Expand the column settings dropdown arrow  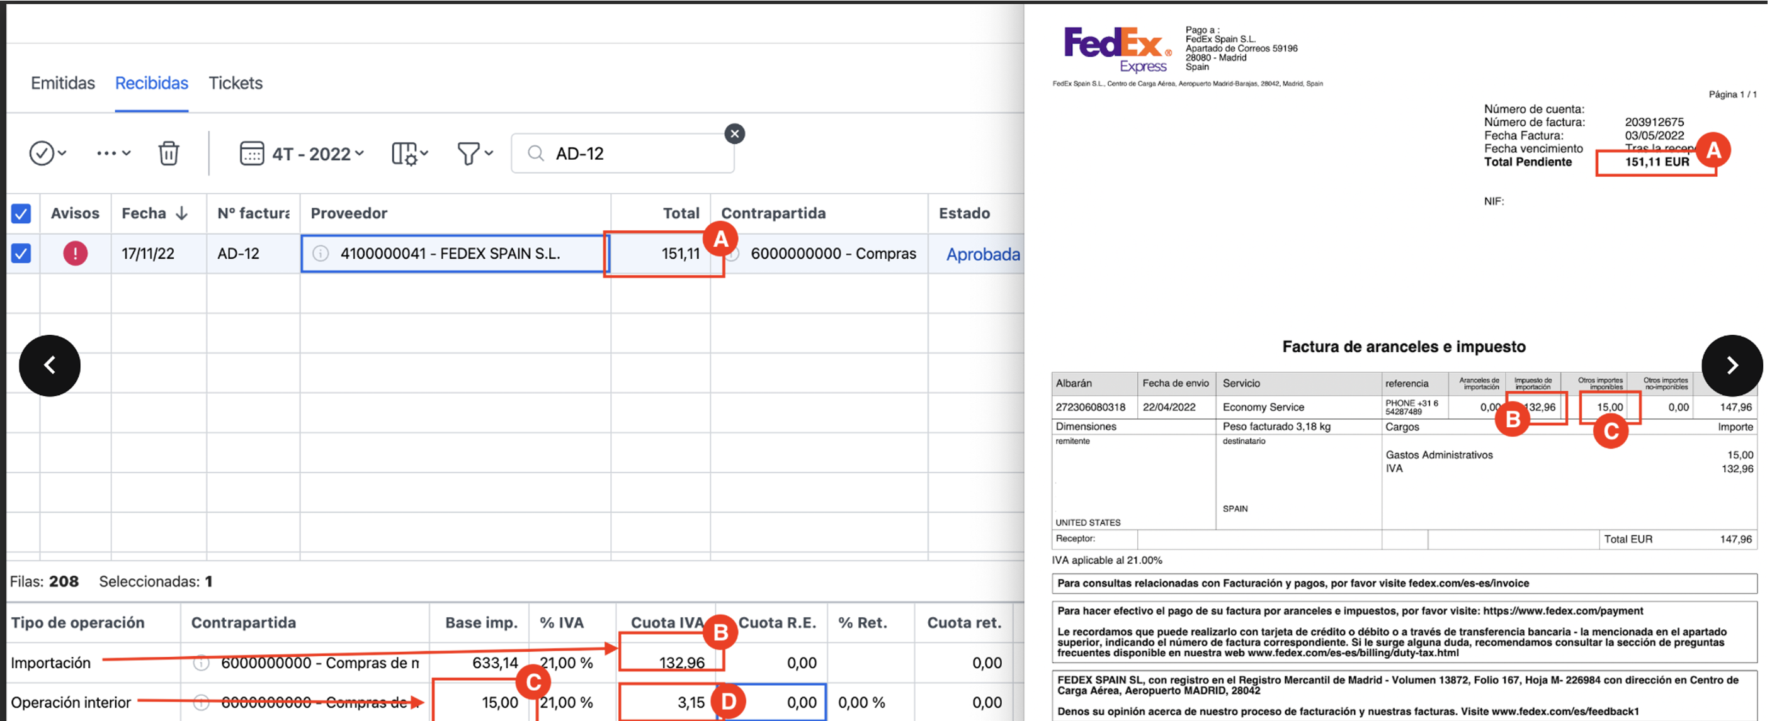click(424, 154)
